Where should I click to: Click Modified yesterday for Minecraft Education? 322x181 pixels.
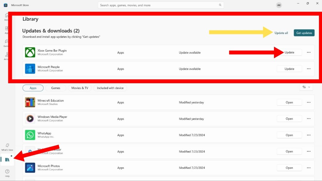[x=191, y=102]
